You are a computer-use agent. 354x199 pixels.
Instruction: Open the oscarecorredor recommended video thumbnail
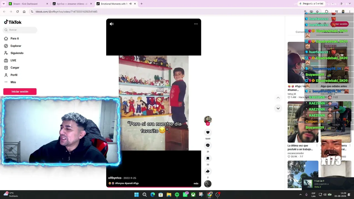(303, 122)
